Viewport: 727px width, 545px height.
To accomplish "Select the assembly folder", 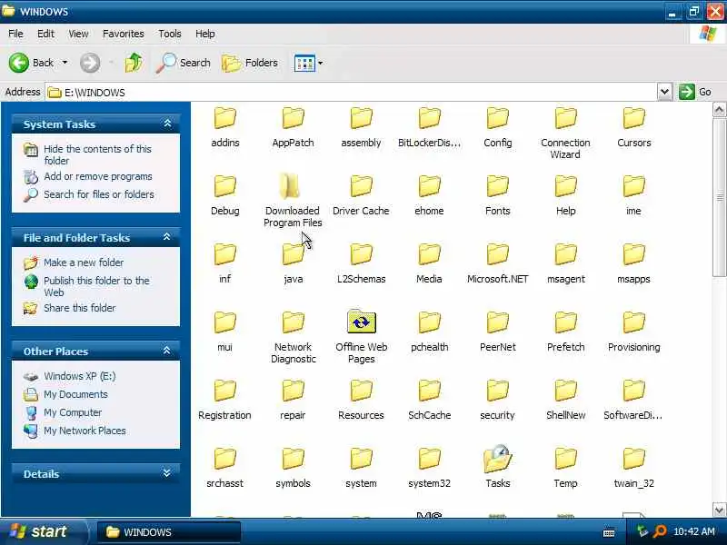I will click(361, 127).
